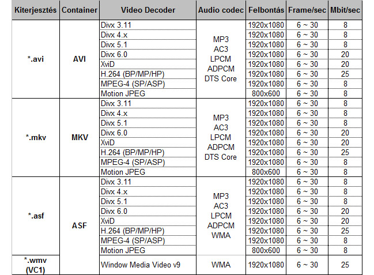Click the AVI container cell
This screenshot has height=275, width=374.
[79, 59]
